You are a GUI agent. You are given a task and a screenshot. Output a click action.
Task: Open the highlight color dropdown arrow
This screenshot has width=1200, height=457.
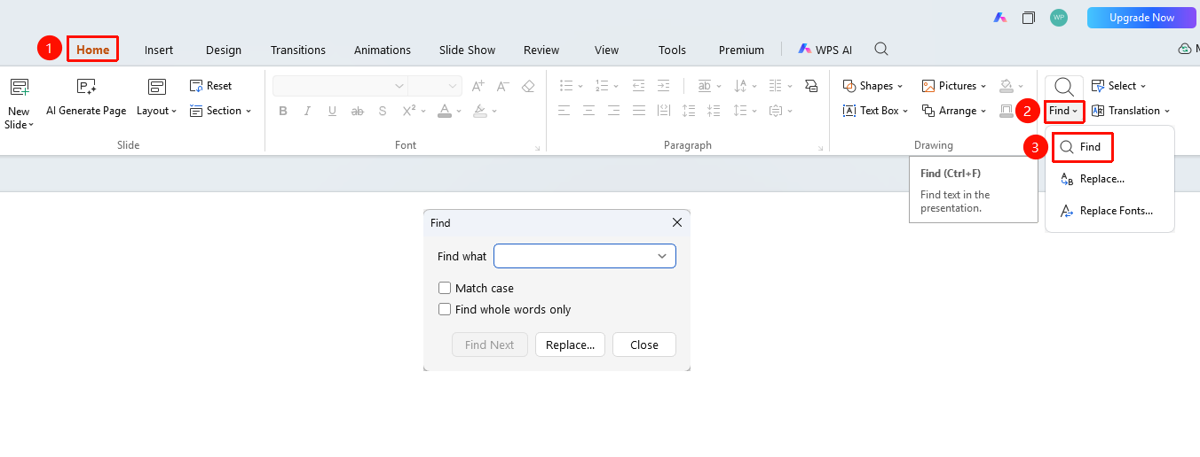click(494, 111)
